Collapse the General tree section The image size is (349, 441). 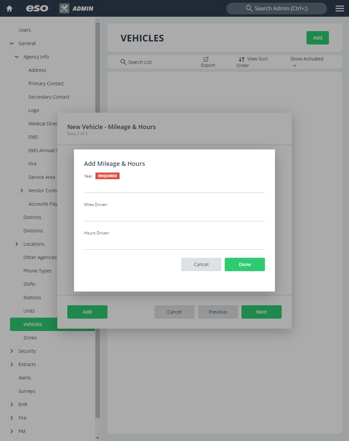(12, 43)
